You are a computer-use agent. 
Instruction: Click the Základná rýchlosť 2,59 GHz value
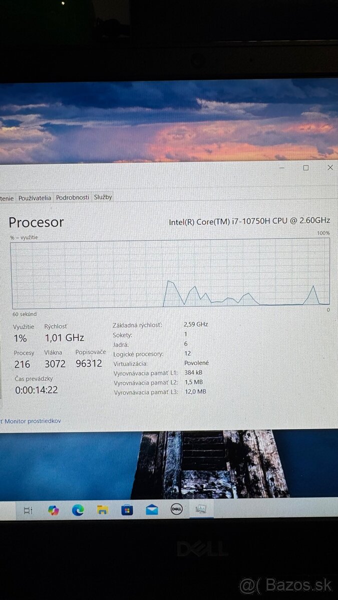[x=196, y=324]
